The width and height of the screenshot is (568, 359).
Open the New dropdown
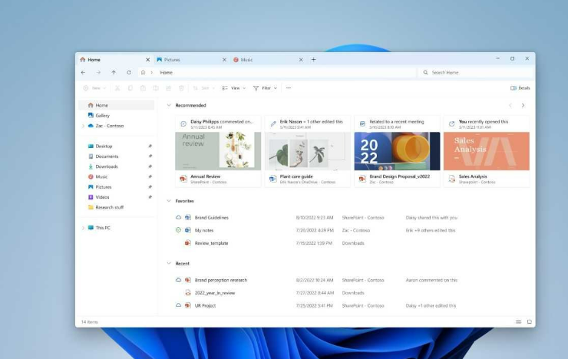(94, 88)
